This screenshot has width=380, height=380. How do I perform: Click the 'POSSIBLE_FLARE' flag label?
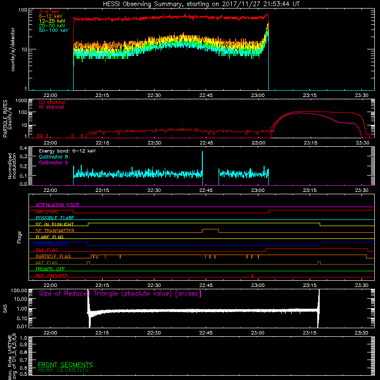55,218
